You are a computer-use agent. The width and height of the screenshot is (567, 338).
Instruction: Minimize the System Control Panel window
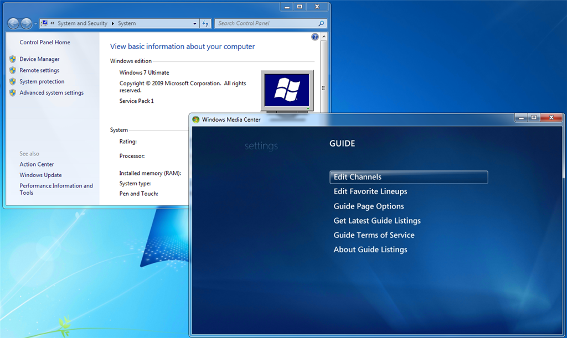pyautogui.click(x=287, y=7)
